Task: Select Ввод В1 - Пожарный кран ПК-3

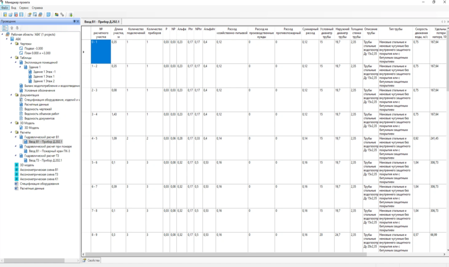Action: tap(49, 151)
